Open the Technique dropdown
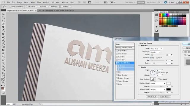Image resolution: width=190 pixels, height=106 pixels. [x=155, y=52]
